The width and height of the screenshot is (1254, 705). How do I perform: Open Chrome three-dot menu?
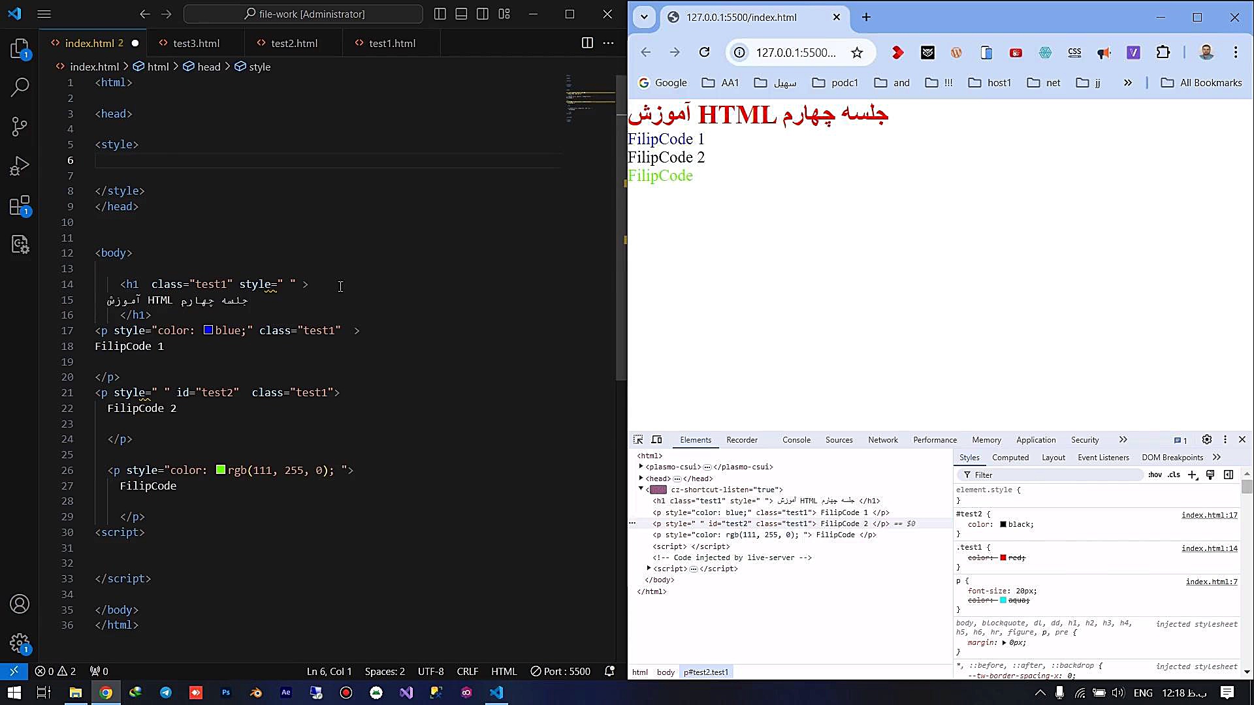[1236, 52]
